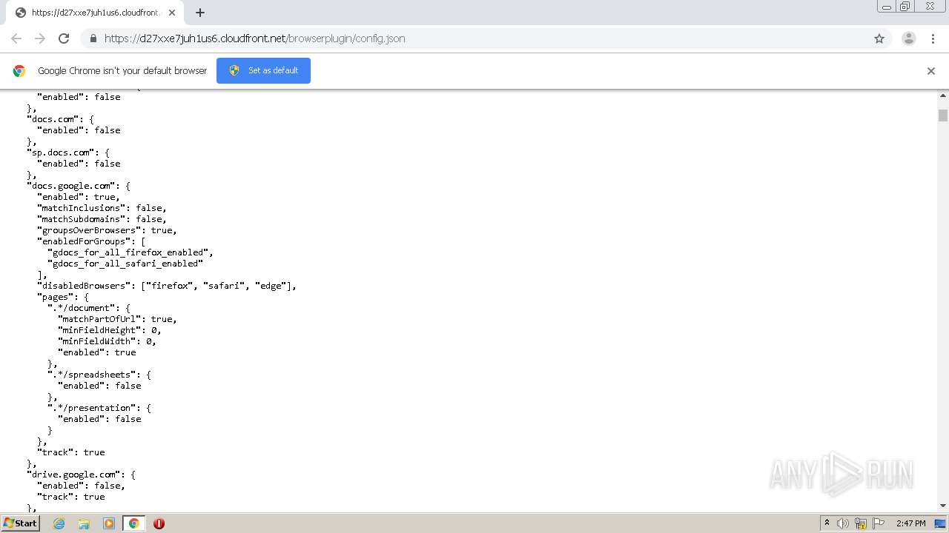
Task: Click the "groupsOverBrowsers": true line
Action: coord(108,230)
